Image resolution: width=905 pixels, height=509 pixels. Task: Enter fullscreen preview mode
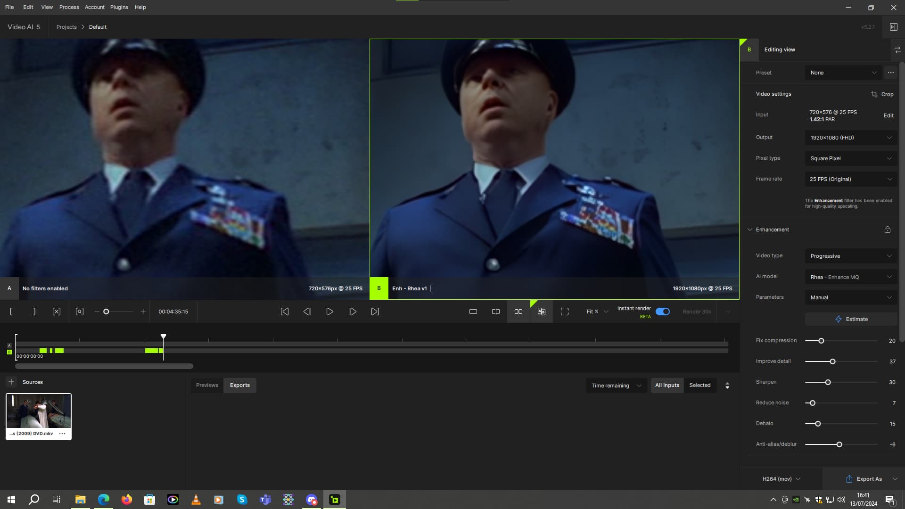click(x=564, y=312)
